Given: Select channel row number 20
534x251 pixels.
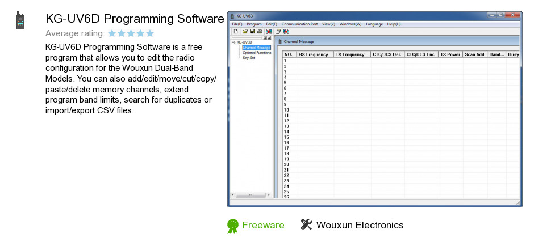Looking at the screenshot, I should tap(286, 164).
